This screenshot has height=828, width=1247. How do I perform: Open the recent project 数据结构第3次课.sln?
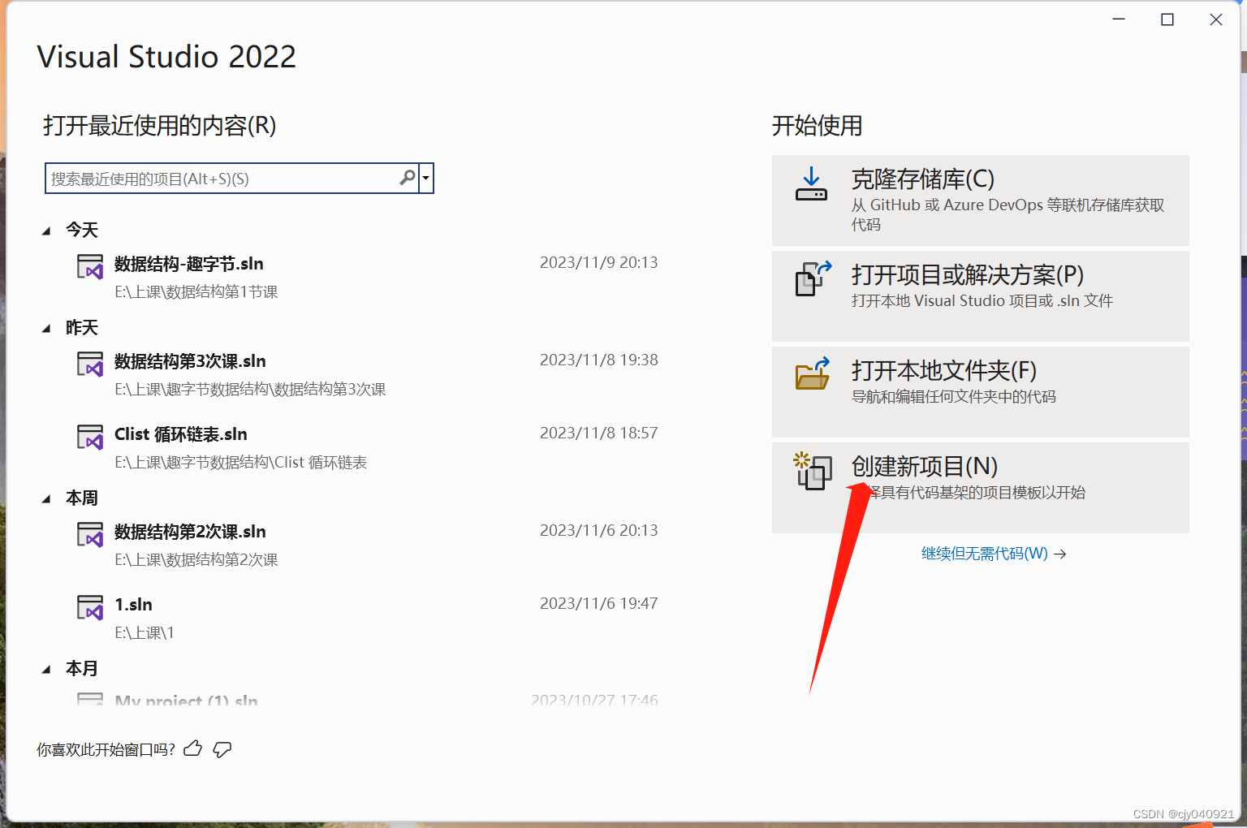(189, 361)
